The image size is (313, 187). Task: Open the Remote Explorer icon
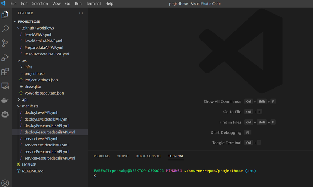(x=5, y=86)
